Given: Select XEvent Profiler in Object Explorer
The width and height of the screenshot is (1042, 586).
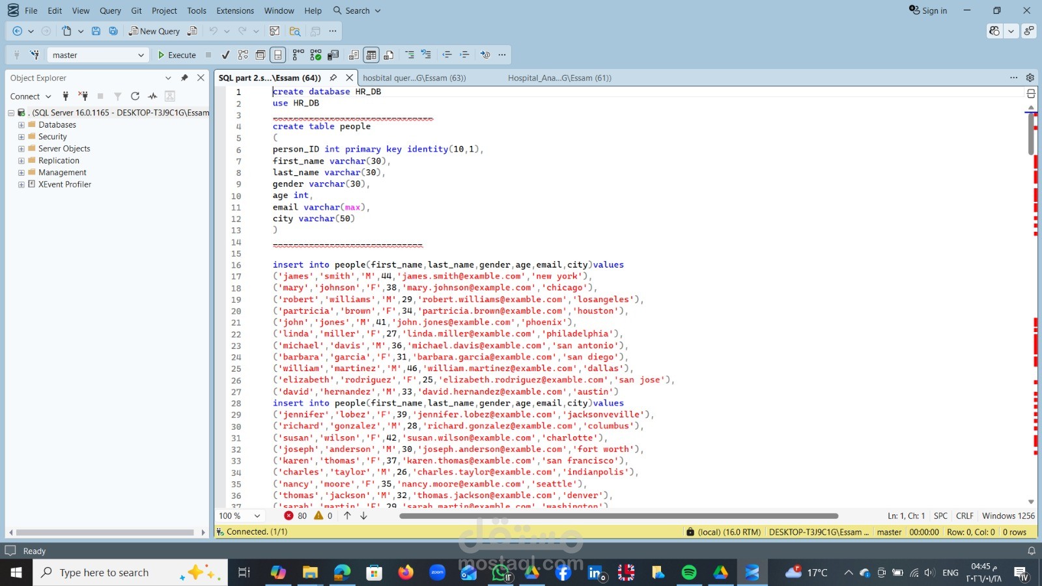Looking at the screenshot, I should [64, 184].
